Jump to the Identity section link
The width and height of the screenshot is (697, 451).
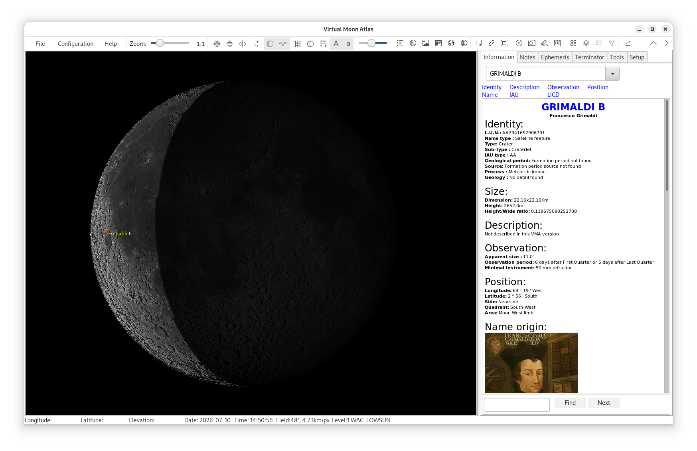492,87
